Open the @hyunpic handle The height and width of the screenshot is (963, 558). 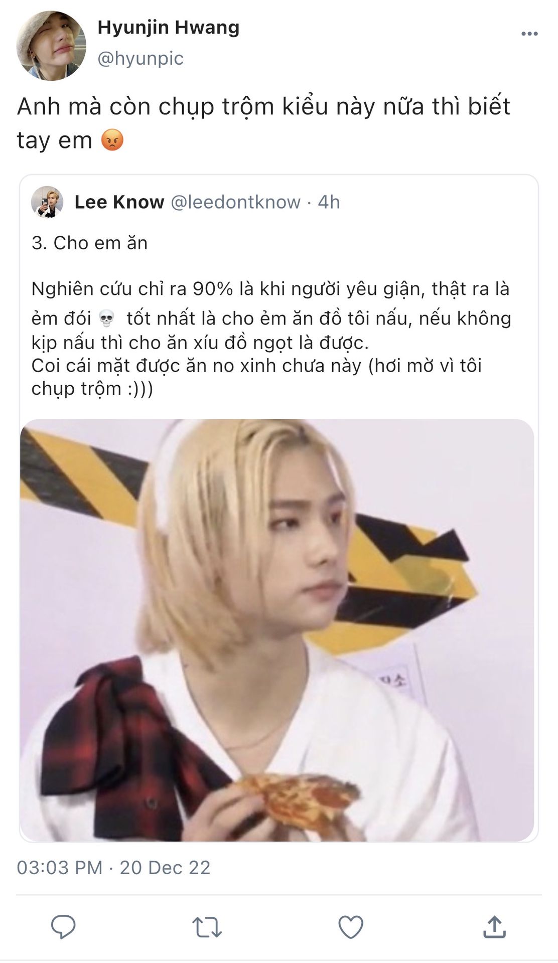coord(141,59)
